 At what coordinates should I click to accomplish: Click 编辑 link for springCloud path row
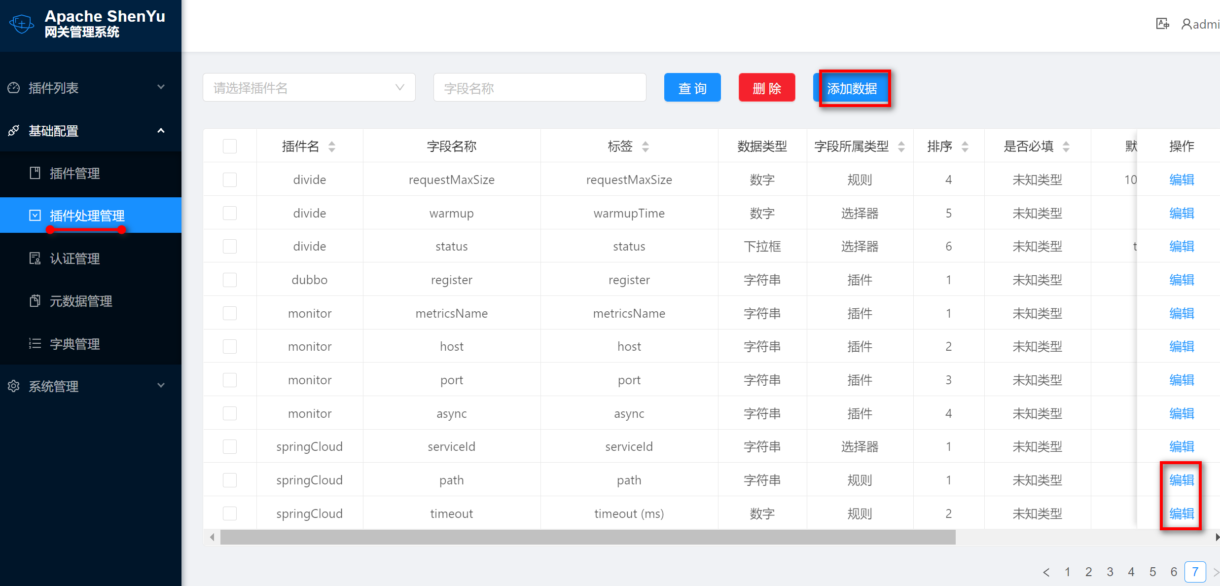(1182, 480)
